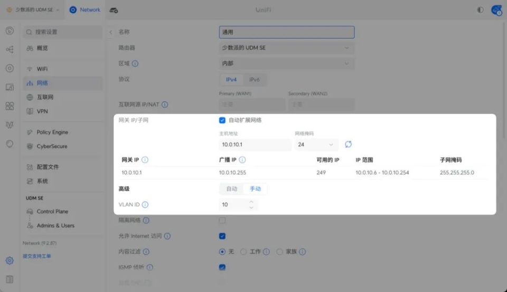The image size is (507, 292).
Task: Open the UniFi devices target icon
Action: tap(10, 68)
